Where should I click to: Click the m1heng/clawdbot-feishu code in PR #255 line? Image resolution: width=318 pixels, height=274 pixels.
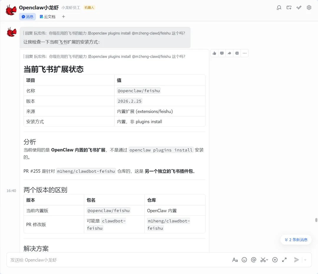click(86, 171)
